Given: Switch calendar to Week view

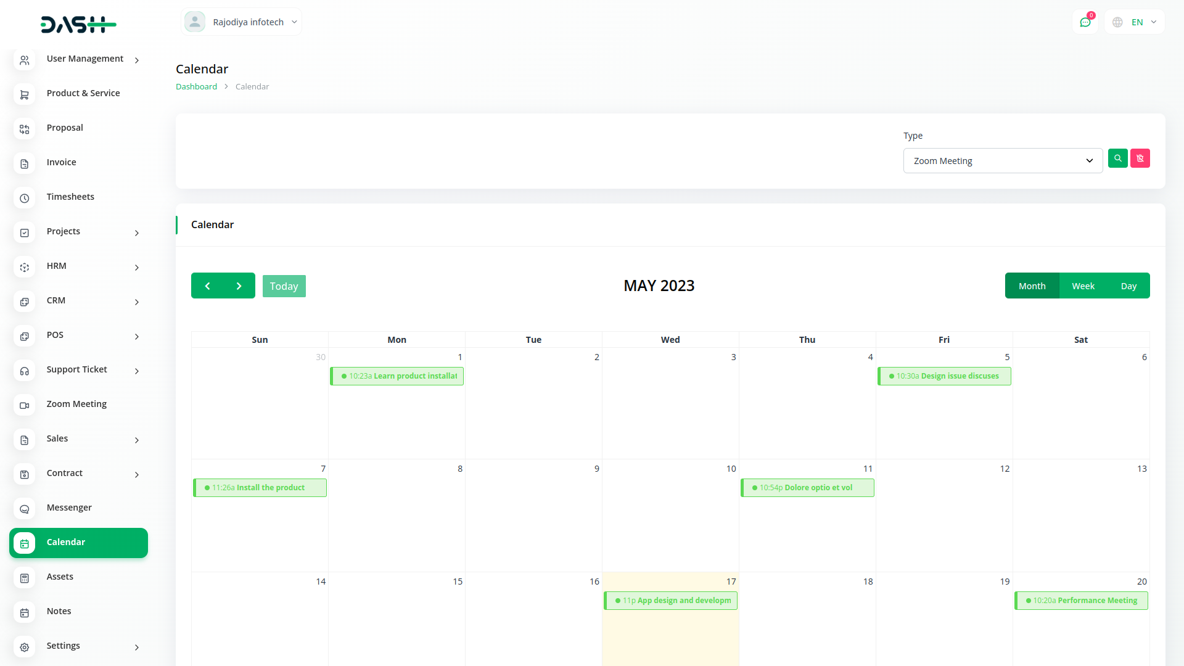Looking at the screenshot, I should 1082,286.
